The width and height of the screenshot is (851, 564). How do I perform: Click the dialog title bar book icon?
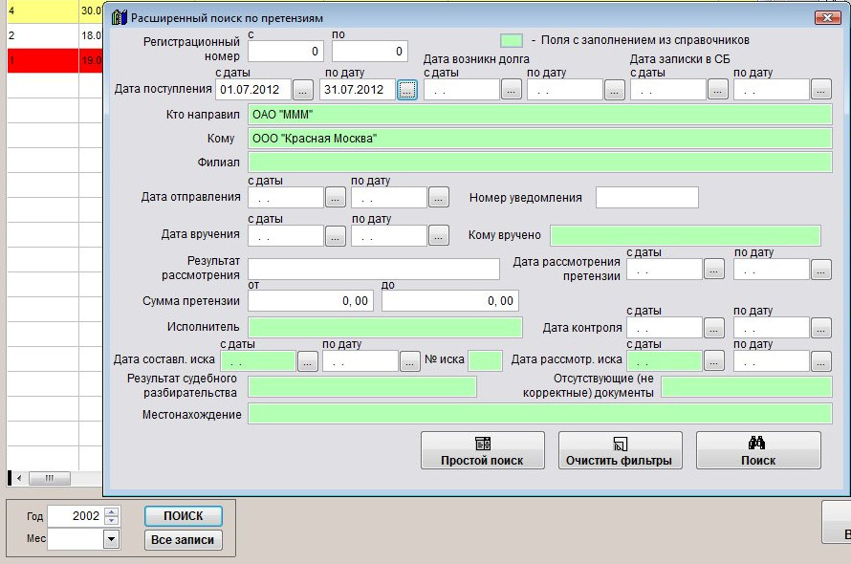(119, 18)
